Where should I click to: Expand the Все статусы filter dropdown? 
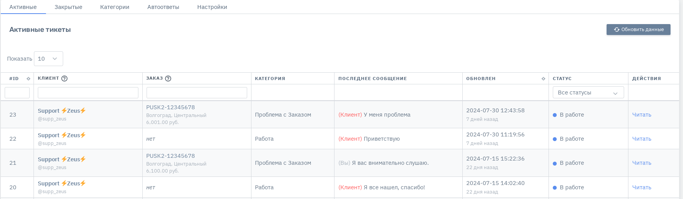[588, 93]
